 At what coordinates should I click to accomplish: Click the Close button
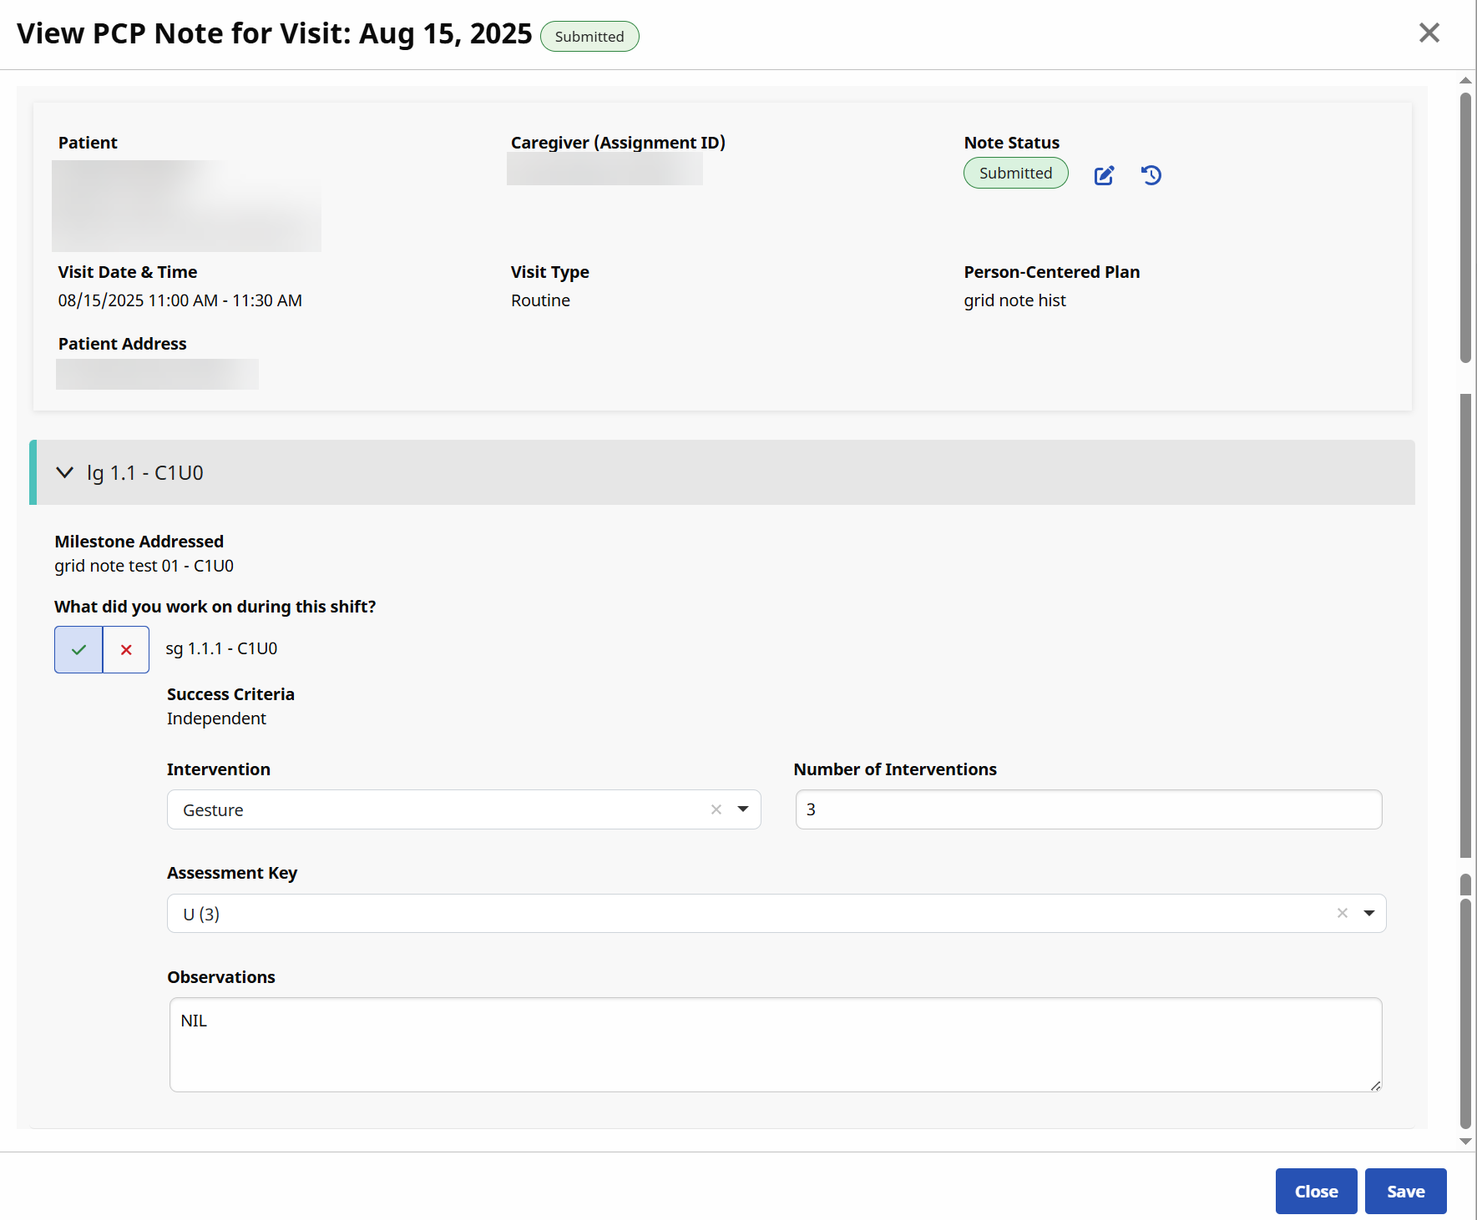tap(1316, 1191)
